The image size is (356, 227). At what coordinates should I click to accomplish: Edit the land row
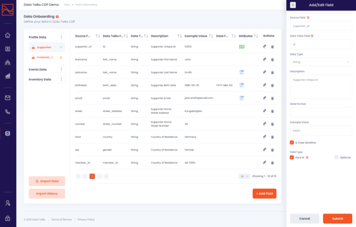(265, 137)
